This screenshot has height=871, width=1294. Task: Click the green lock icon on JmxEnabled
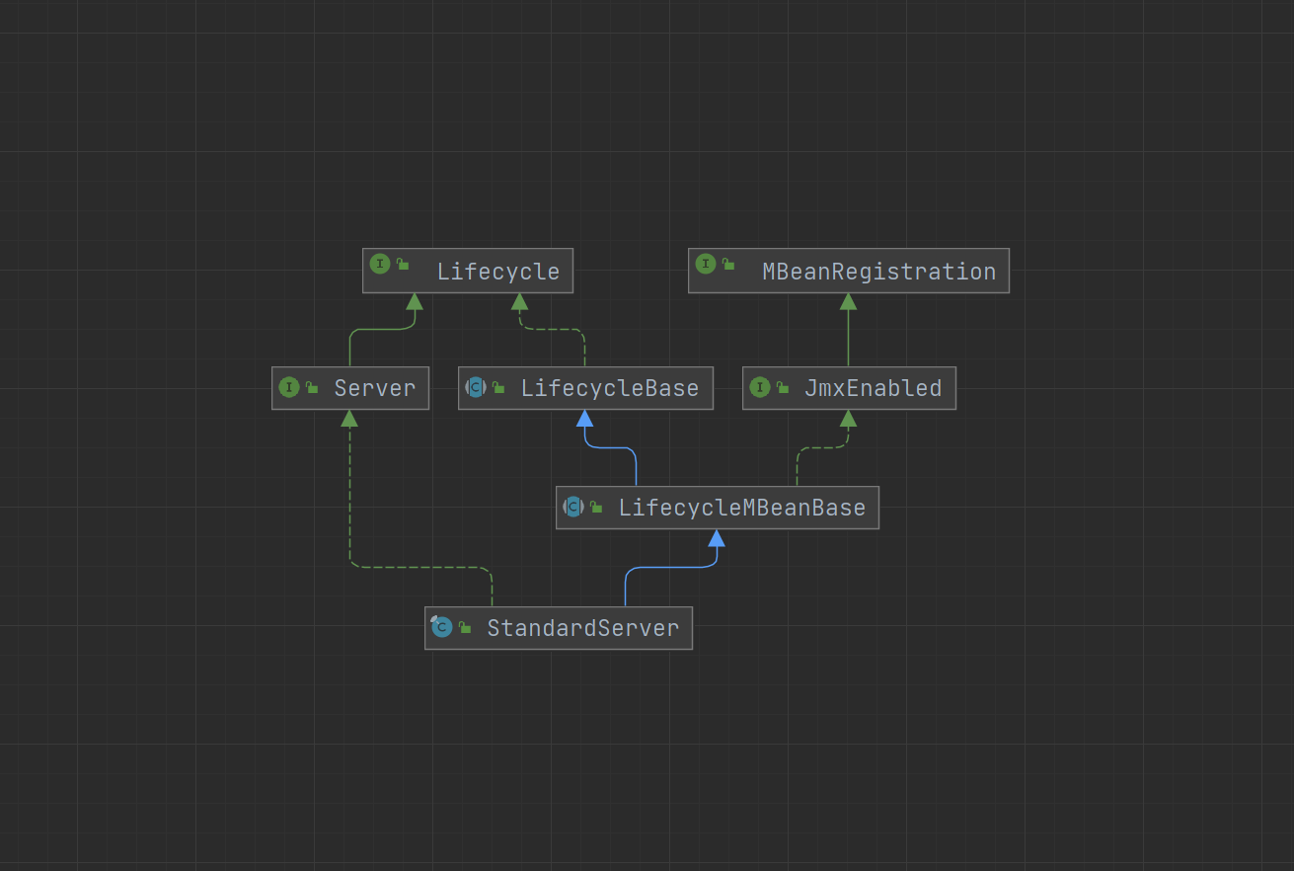(783, 387)
